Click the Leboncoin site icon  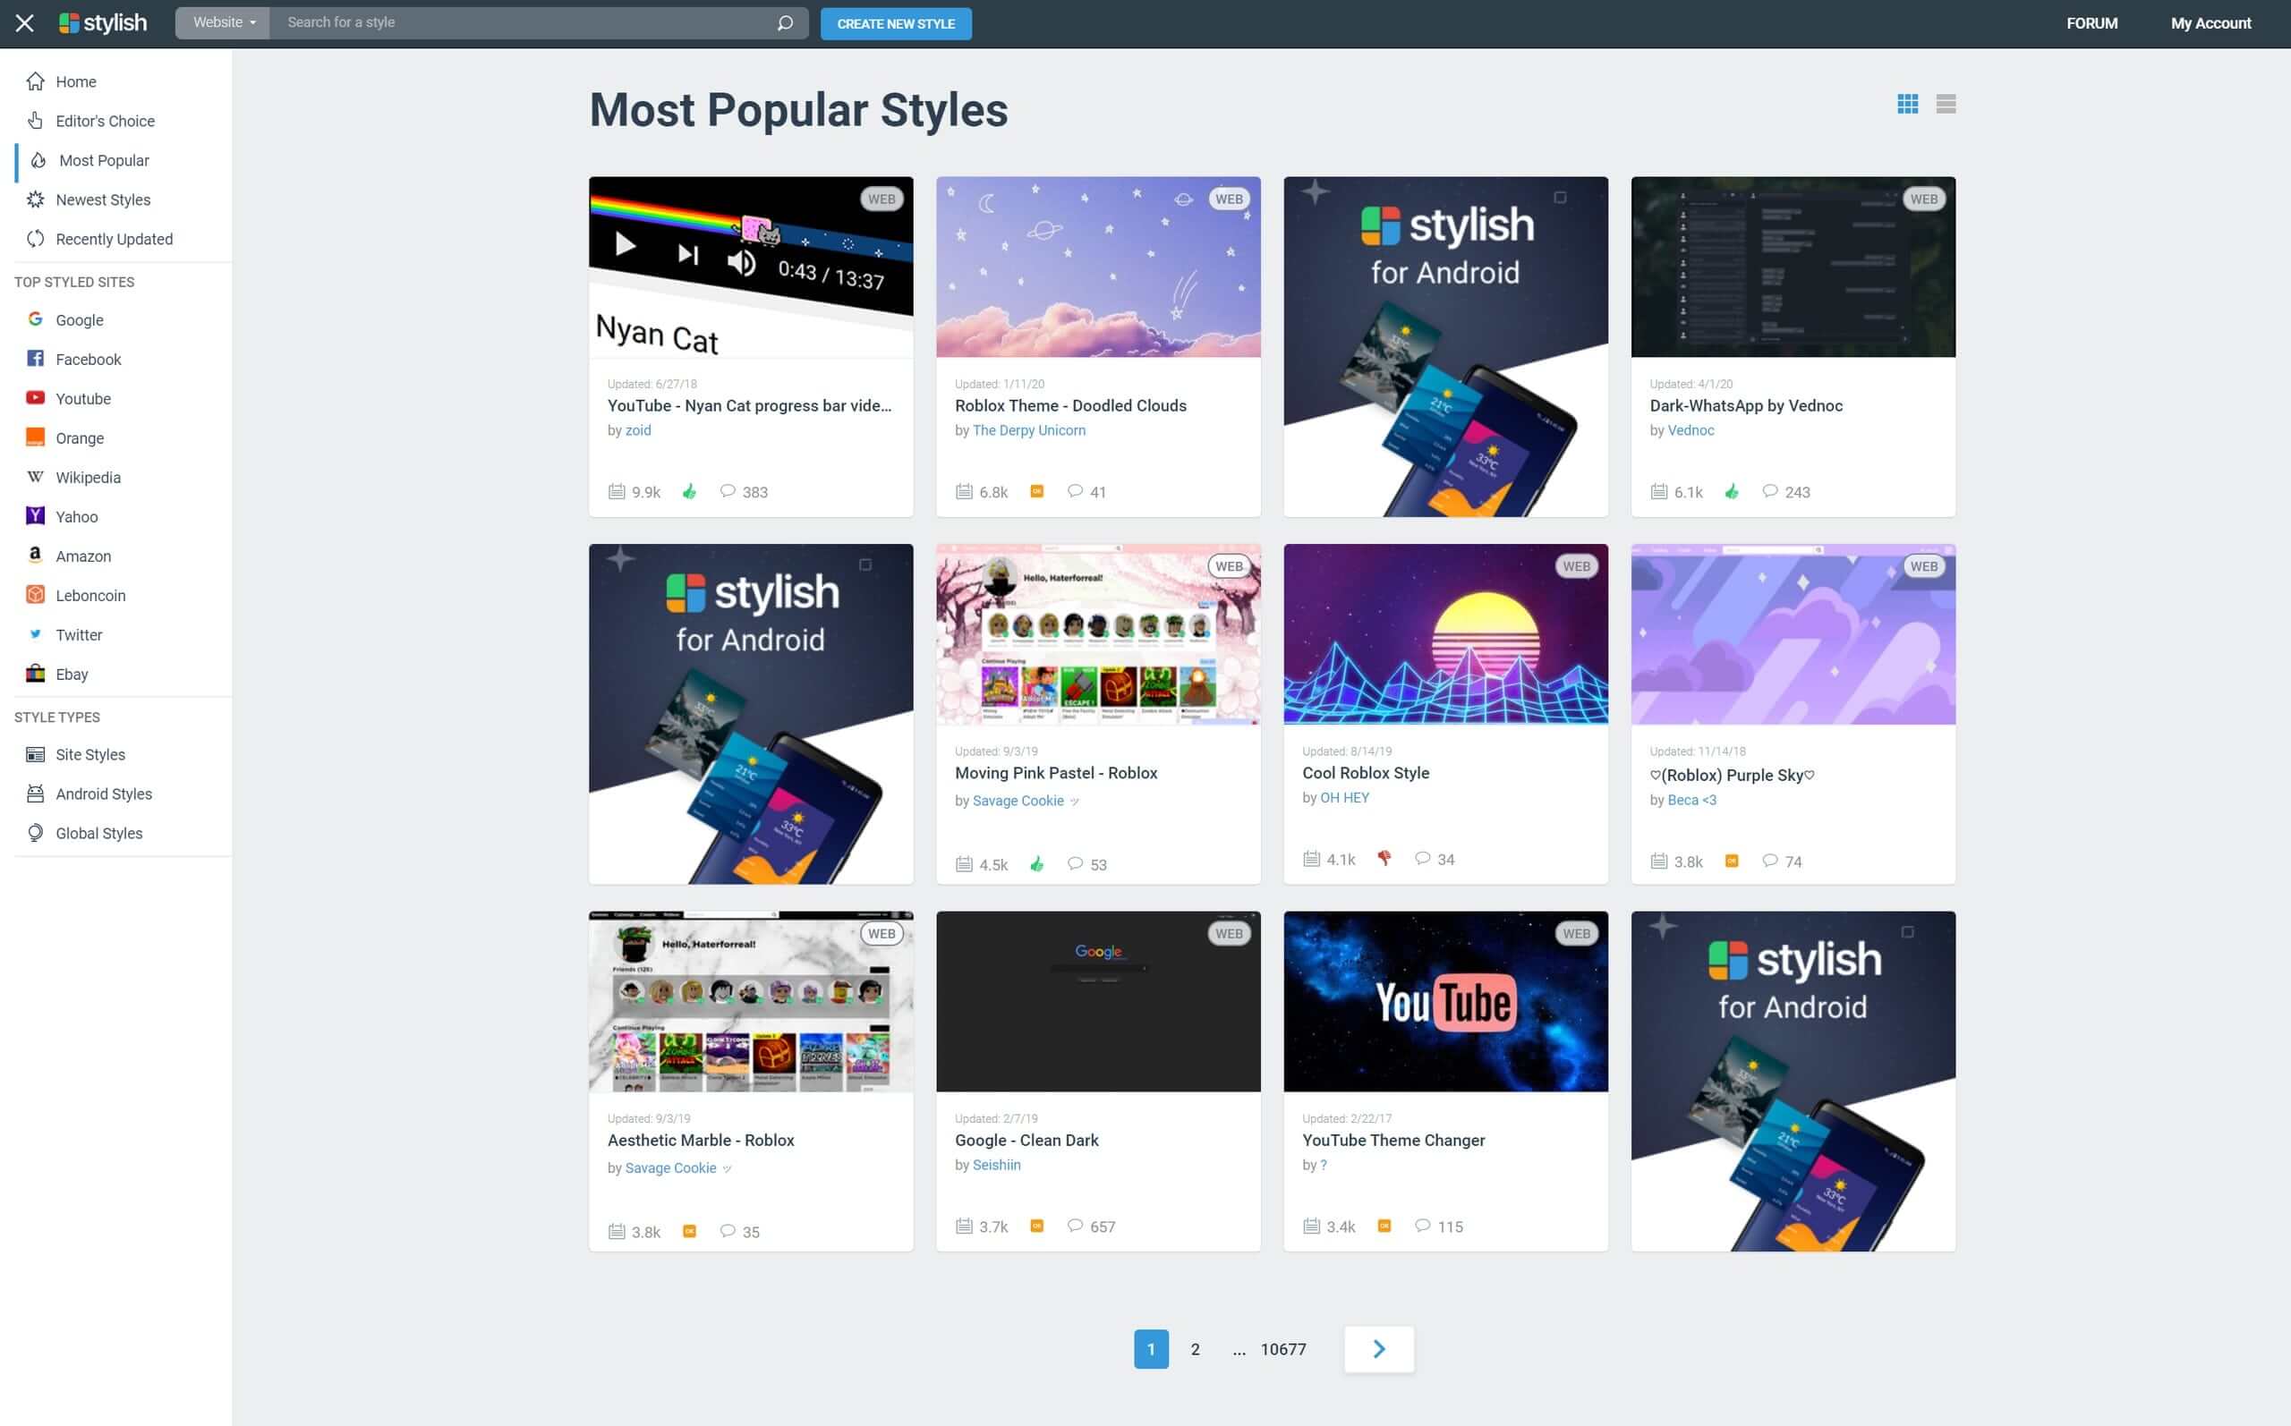click(x=35, y=594)
